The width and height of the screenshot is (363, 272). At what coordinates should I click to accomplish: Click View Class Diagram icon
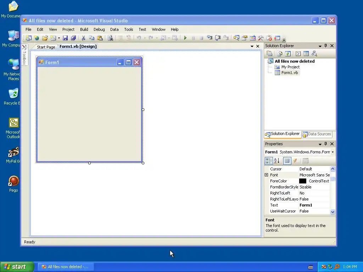[314, 54]
